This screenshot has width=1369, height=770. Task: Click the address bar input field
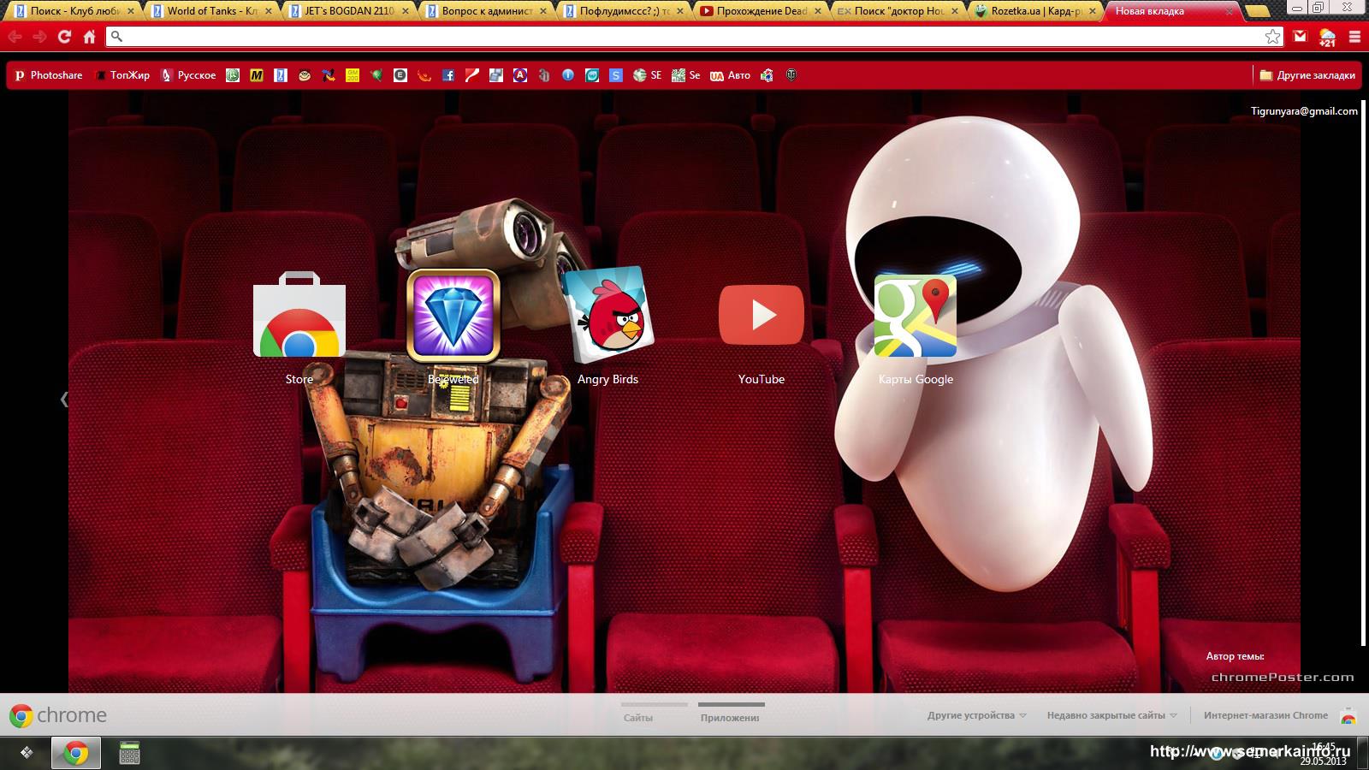pyautogui.click(x=684, y=37)
